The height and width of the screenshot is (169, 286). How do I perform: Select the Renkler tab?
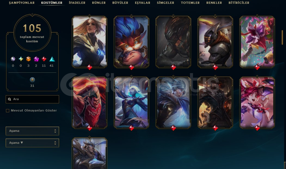pyautogui.click(x=214, y=3)
